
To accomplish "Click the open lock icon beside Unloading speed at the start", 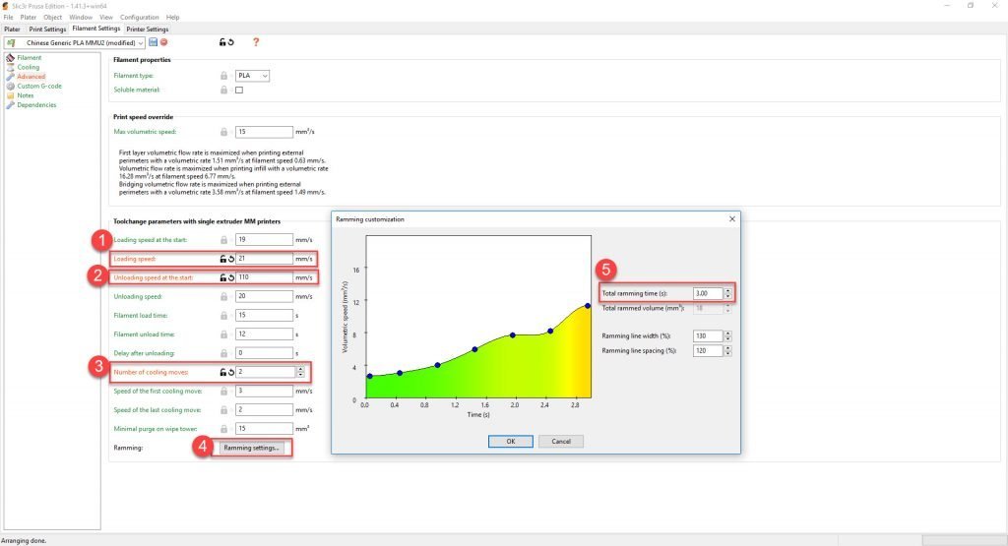I will pos(223,277).
